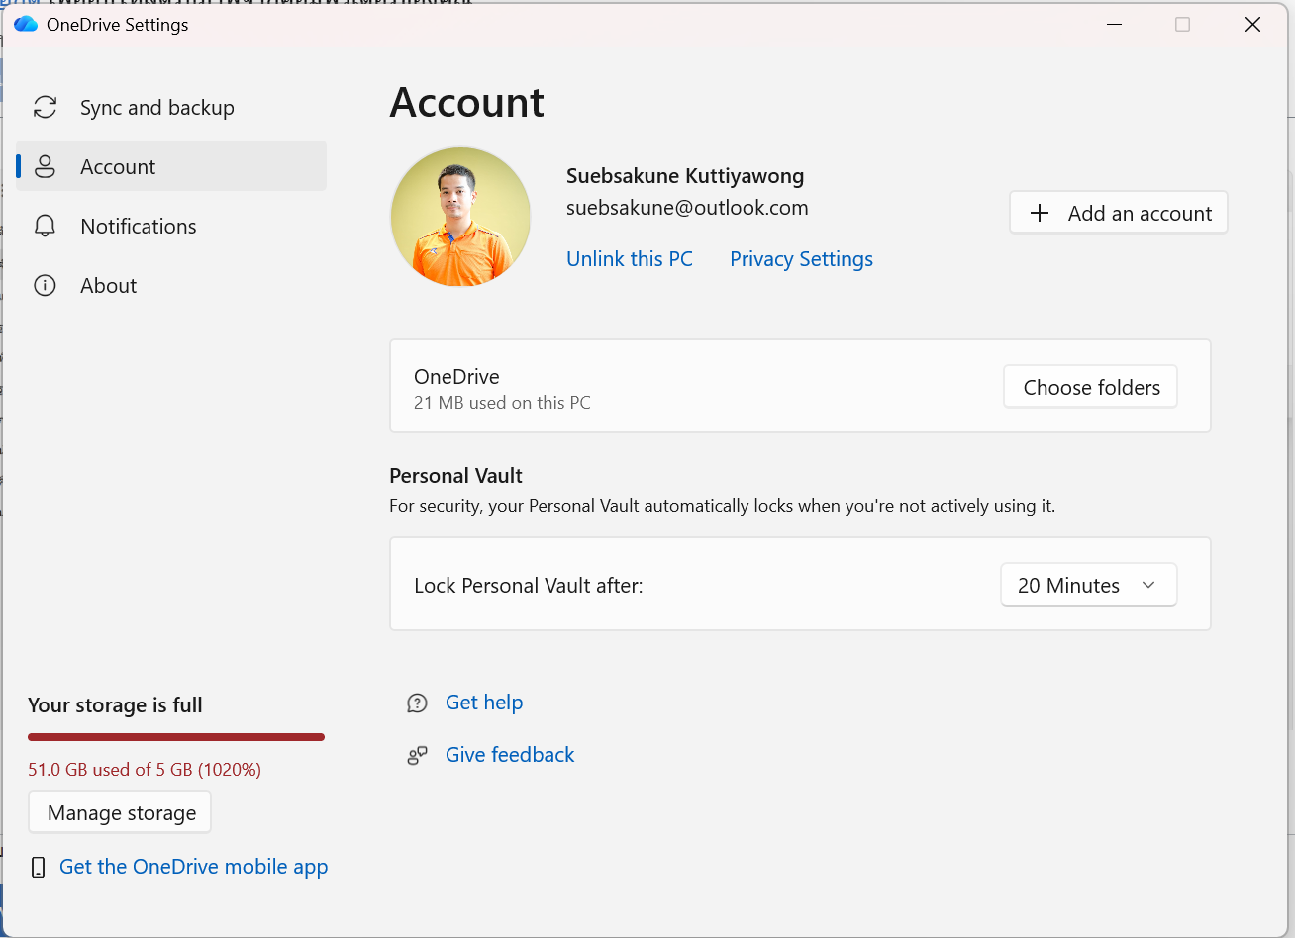Click the Personal Vault heading
The height and width of the screenshot is (938, 1295).
point(456,476)
